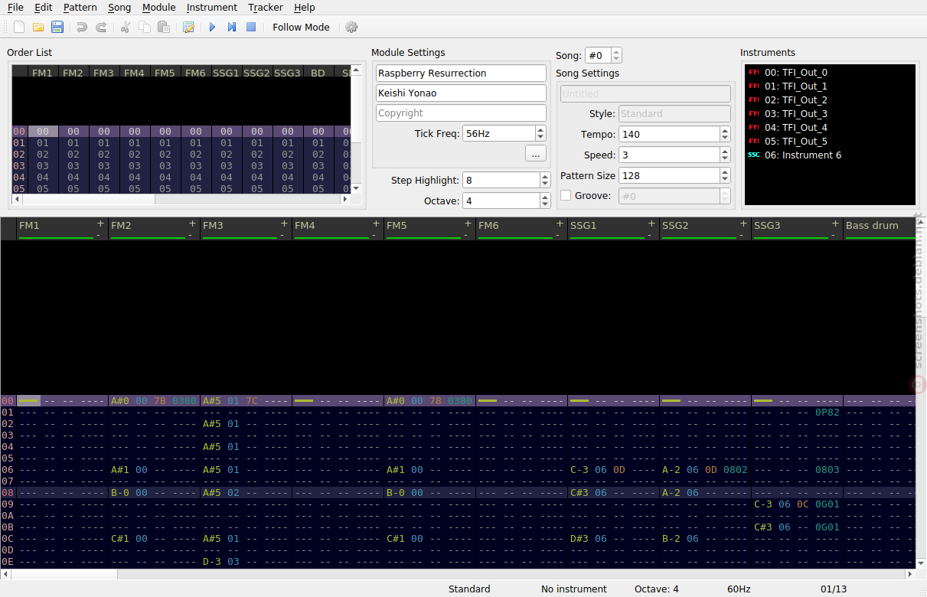Increment the Song number spinner
This screenshot has height=597, width=927.
pos(617,52)
